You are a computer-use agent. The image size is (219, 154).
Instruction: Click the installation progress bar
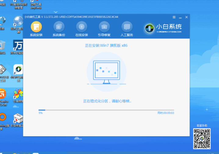[x=106, y=110]
